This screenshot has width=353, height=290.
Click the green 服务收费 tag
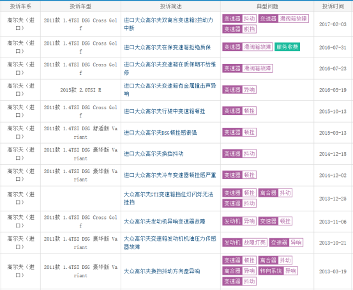point(287,47)
